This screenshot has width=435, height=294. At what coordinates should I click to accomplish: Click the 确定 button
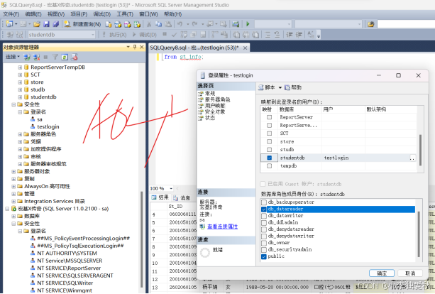[x=382, y=273]
